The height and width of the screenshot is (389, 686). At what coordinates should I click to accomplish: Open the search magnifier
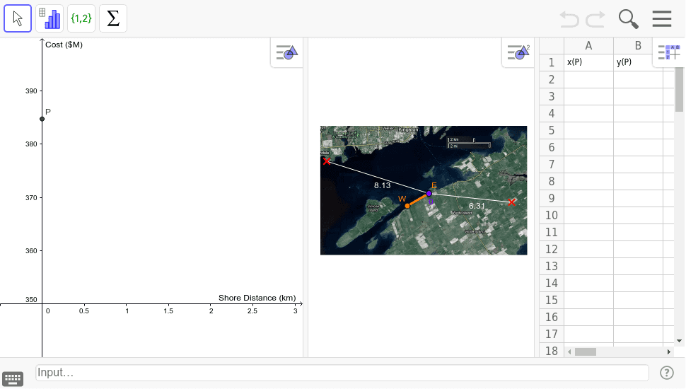[x=628, y=19]
